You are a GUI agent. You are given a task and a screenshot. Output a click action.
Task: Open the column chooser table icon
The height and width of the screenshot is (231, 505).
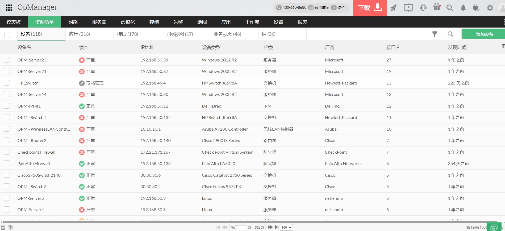click(503, 46)
